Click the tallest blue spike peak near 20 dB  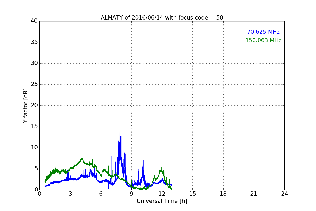(x=119, y=108)
